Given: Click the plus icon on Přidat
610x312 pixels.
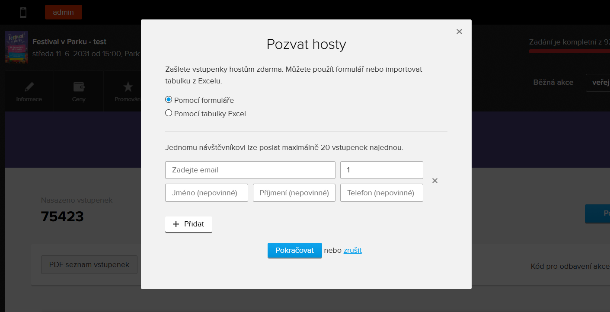Looking at the screenshot, I should (x=176, y=224).
